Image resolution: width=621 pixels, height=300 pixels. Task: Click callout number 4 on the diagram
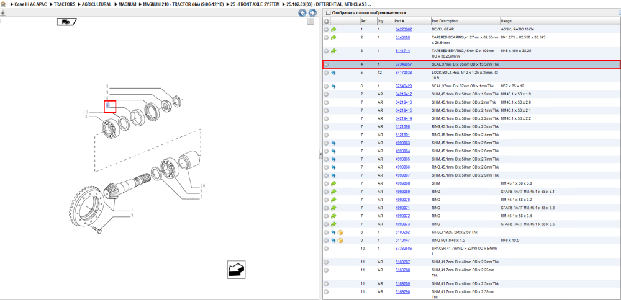coord(107,105)
